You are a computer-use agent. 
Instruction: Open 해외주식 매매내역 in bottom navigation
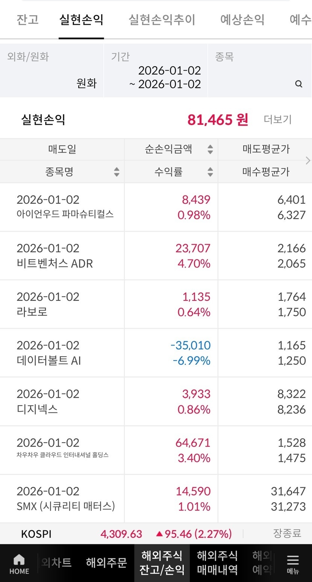(x=217, y=563)
